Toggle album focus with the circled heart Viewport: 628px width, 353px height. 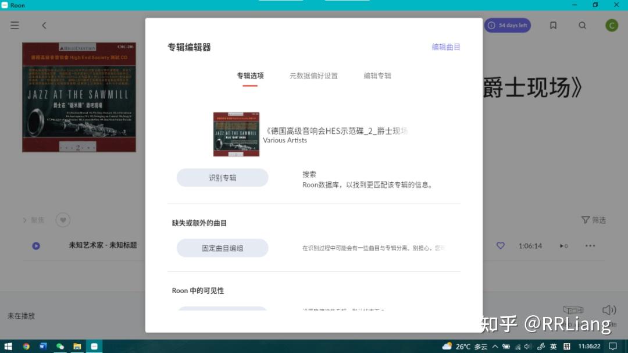click(63, 220)
